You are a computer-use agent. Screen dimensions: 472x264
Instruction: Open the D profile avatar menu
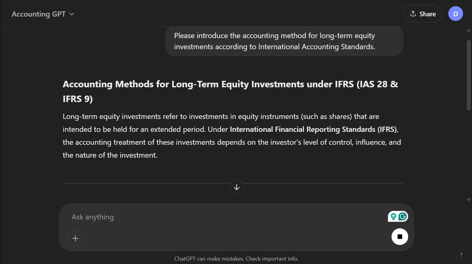pyautogui.click(x=456, y=14)
